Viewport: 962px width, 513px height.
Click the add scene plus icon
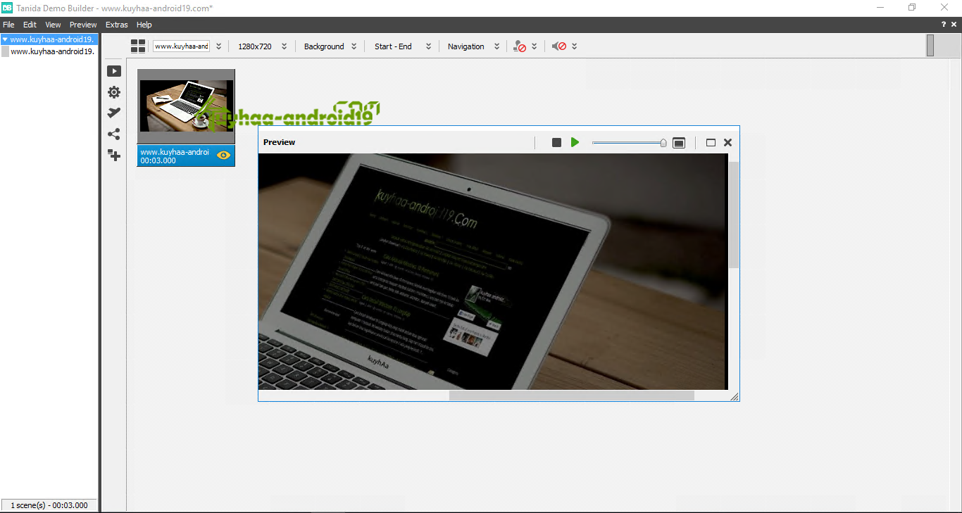114,155
